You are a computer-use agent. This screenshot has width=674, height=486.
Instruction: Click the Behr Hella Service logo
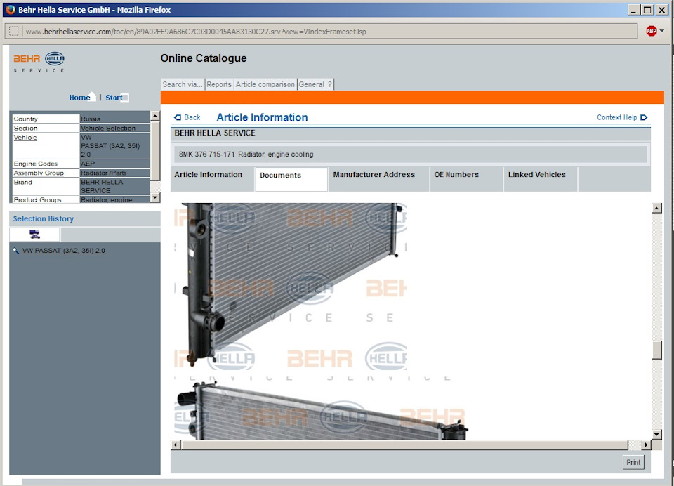coord(39,63)
